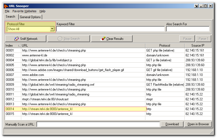Minimize the URL Snooper window
Screen dimensions: 217x138
click(x=201, y=6)
